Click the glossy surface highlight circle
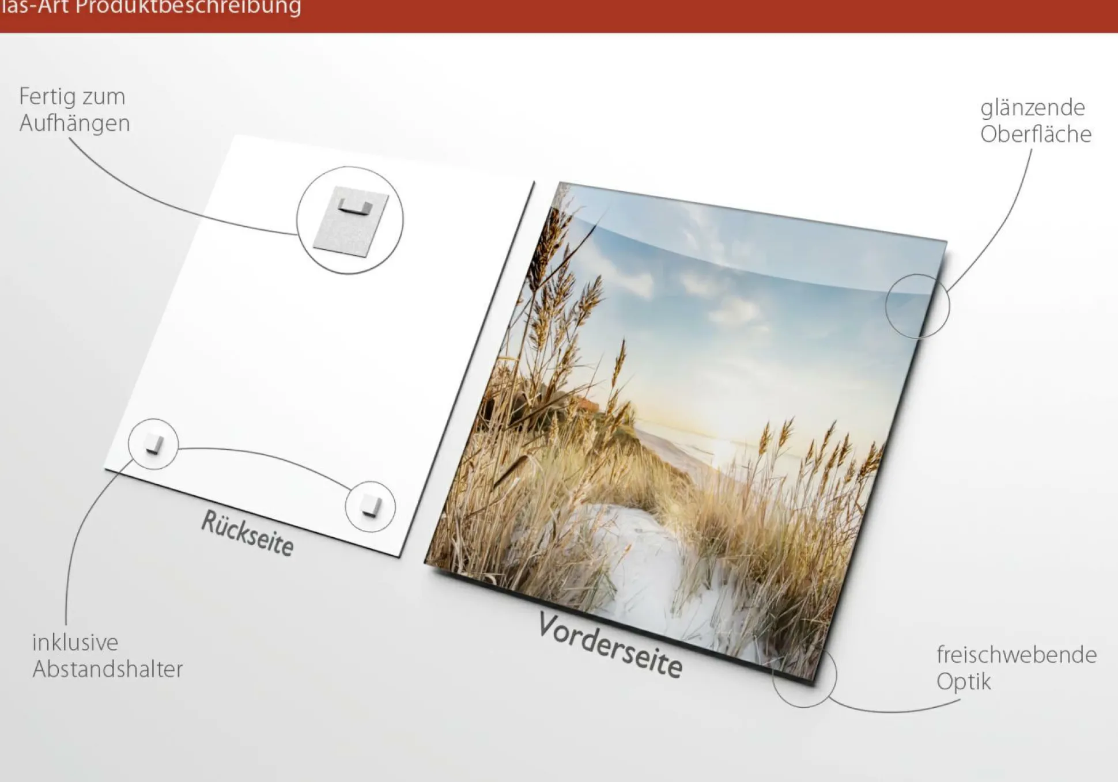Screen dimensions: 1118x782 917,306
